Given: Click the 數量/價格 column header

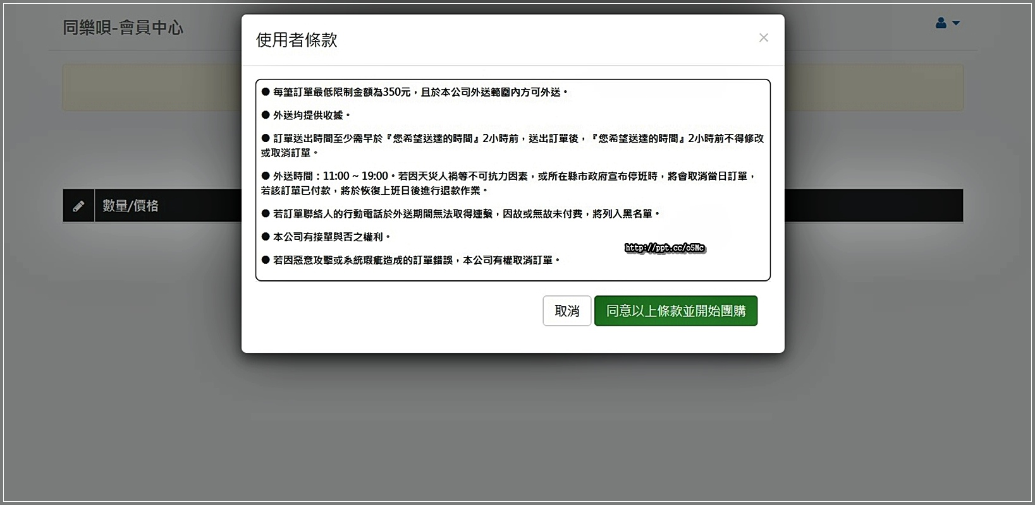Looking at the screenshot, I should pos(131,206).
